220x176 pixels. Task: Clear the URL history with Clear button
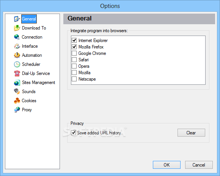[x=191, y=132]
